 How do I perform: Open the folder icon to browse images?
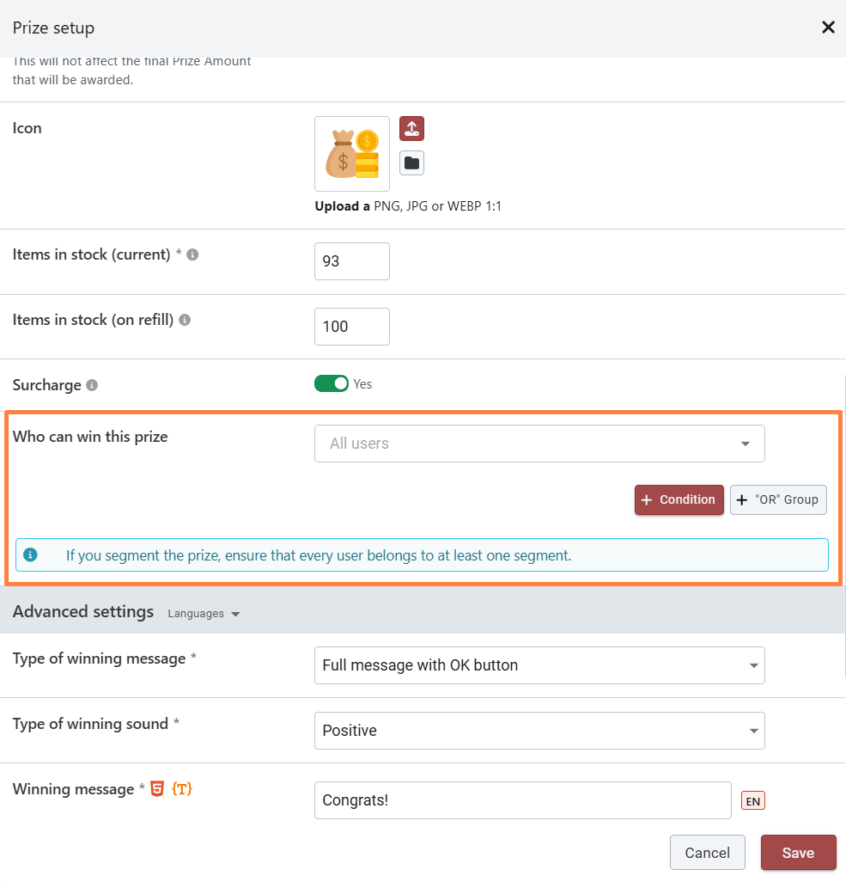(411, 163)
